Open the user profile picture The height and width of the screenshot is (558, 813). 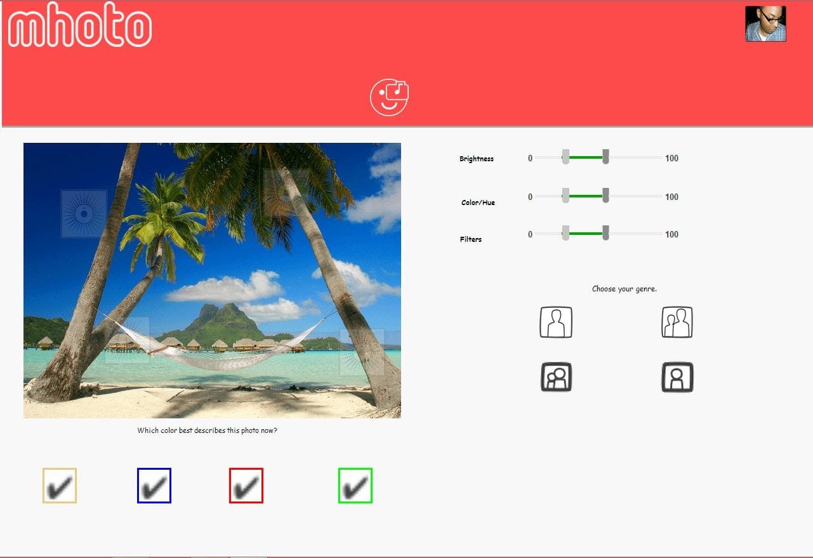(x=765, y=24)
